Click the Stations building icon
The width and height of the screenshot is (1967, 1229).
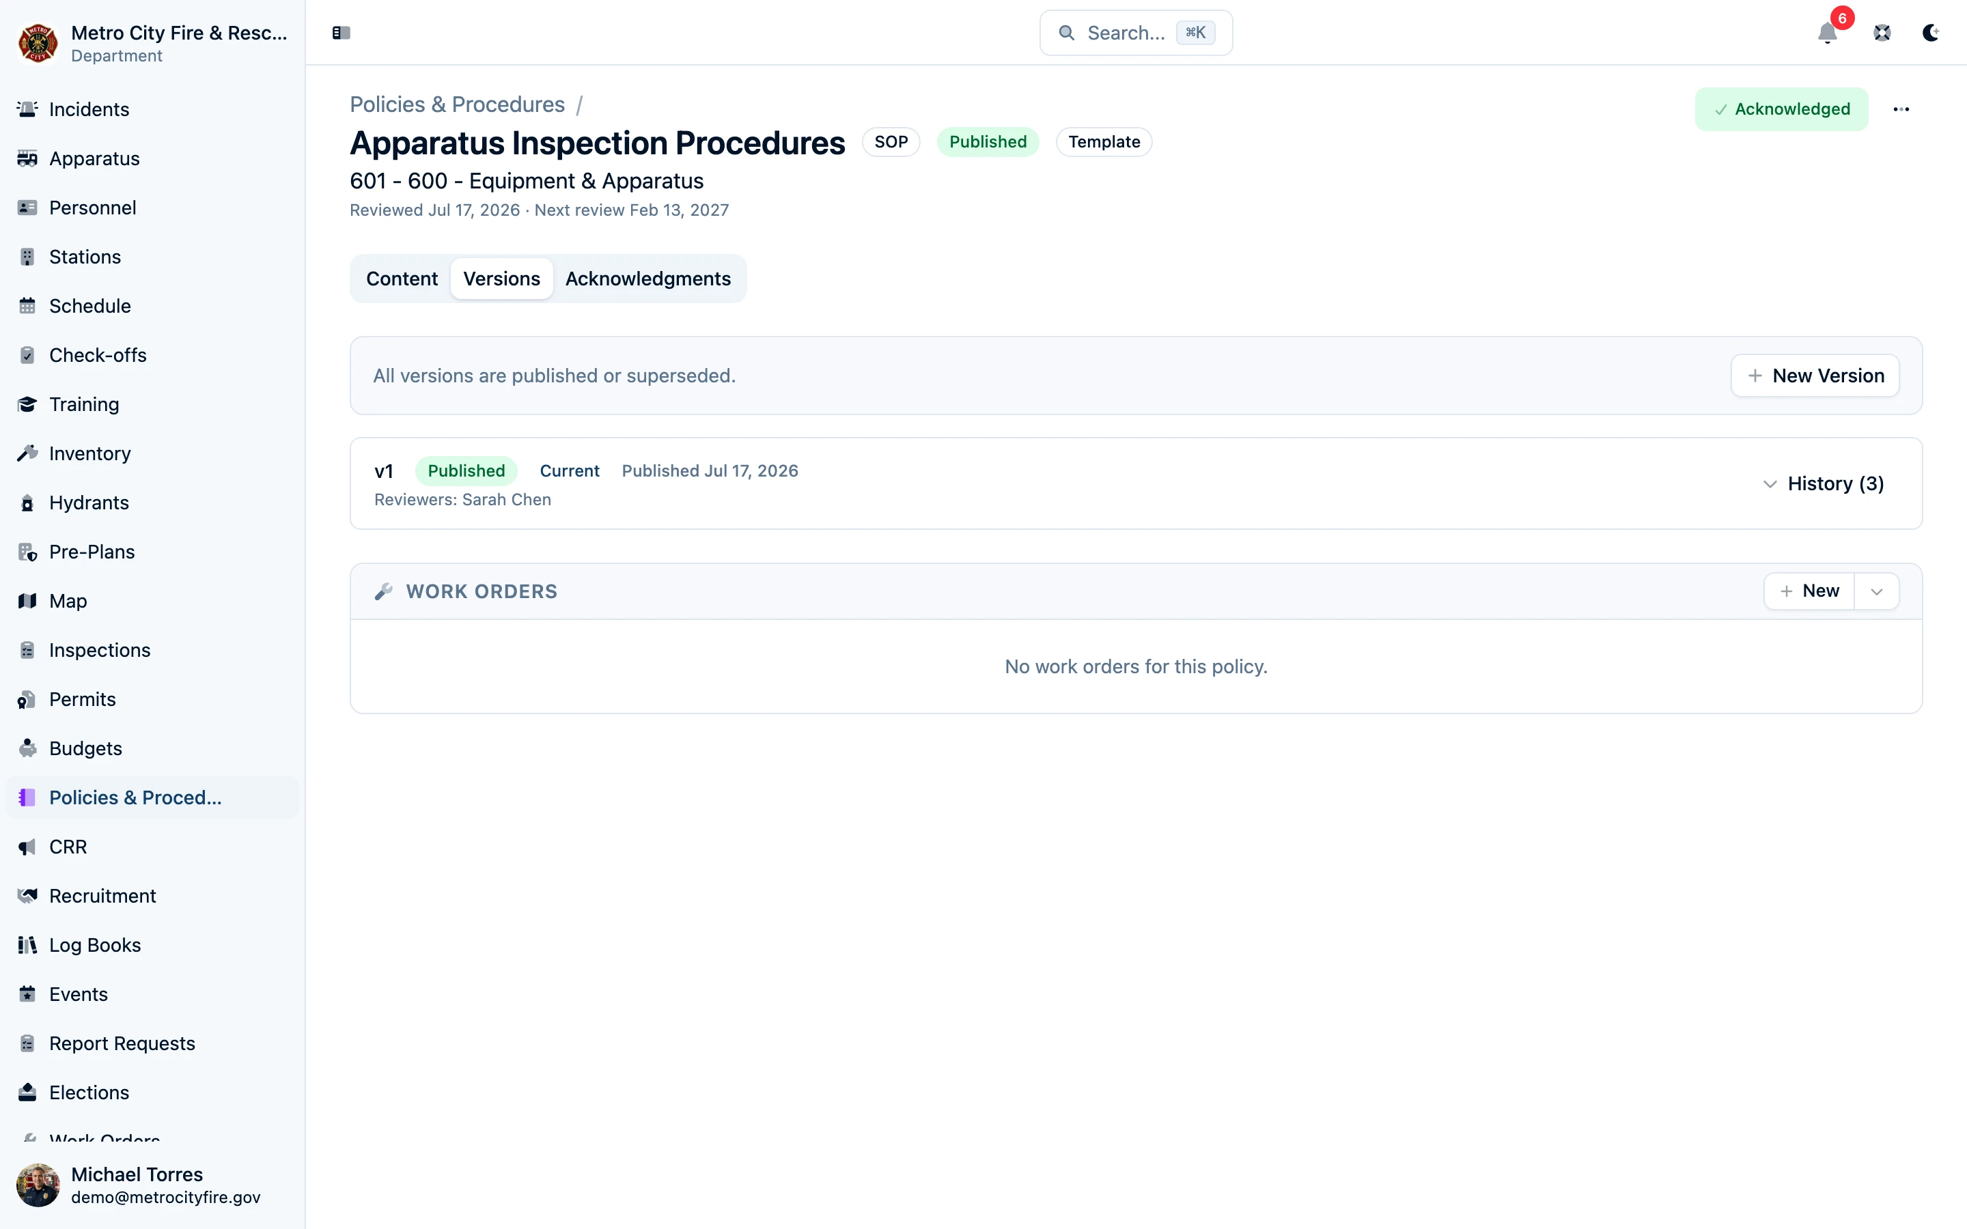27,257
